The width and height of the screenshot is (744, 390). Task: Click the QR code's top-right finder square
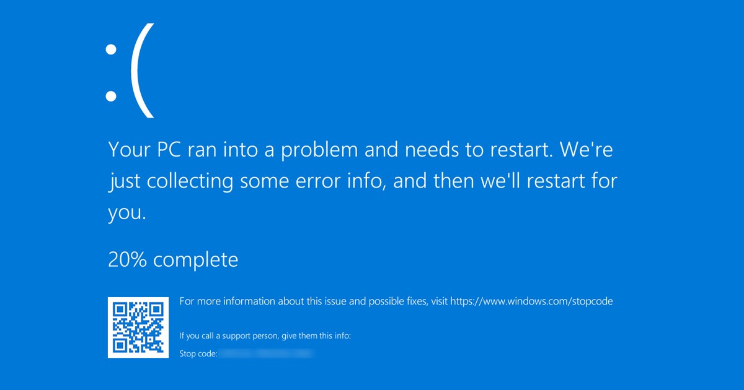click(156, 310)
